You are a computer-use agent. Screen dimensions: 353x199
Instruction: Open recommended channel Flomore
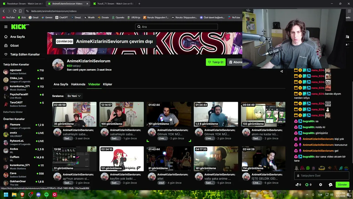(x=23, y=126)
